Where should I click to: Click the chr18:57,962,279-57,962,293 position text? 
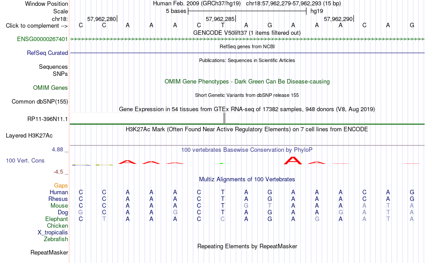(x=284, y=4)
